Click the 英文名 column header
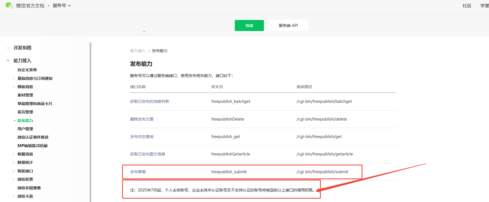Image resolution: width=489 pixels, height=202 pixels. coord(217,87)
